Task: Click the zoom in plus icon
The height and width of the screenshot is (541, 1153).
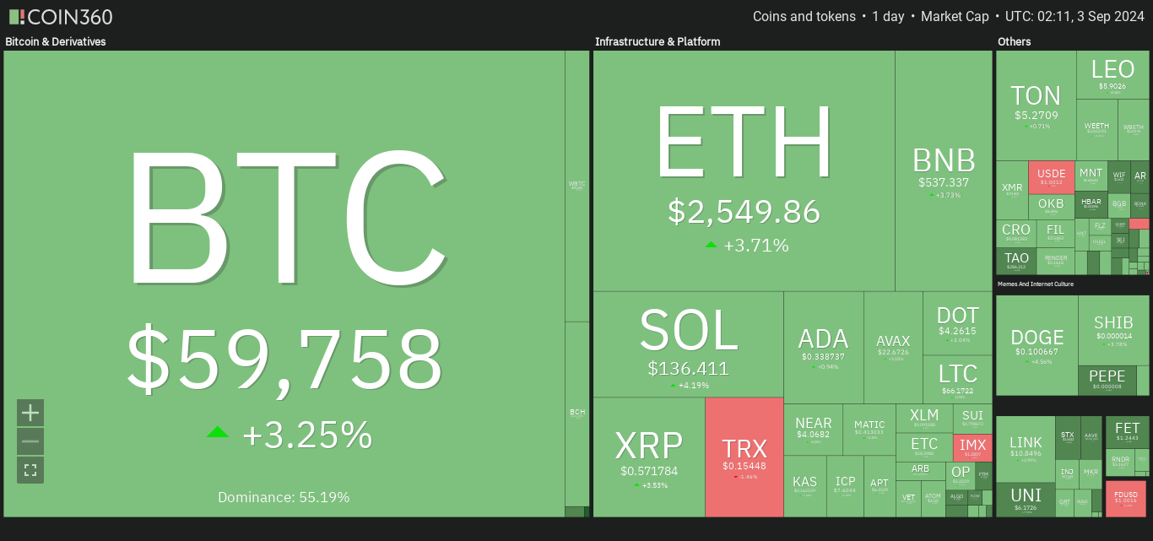Action: 30,413
